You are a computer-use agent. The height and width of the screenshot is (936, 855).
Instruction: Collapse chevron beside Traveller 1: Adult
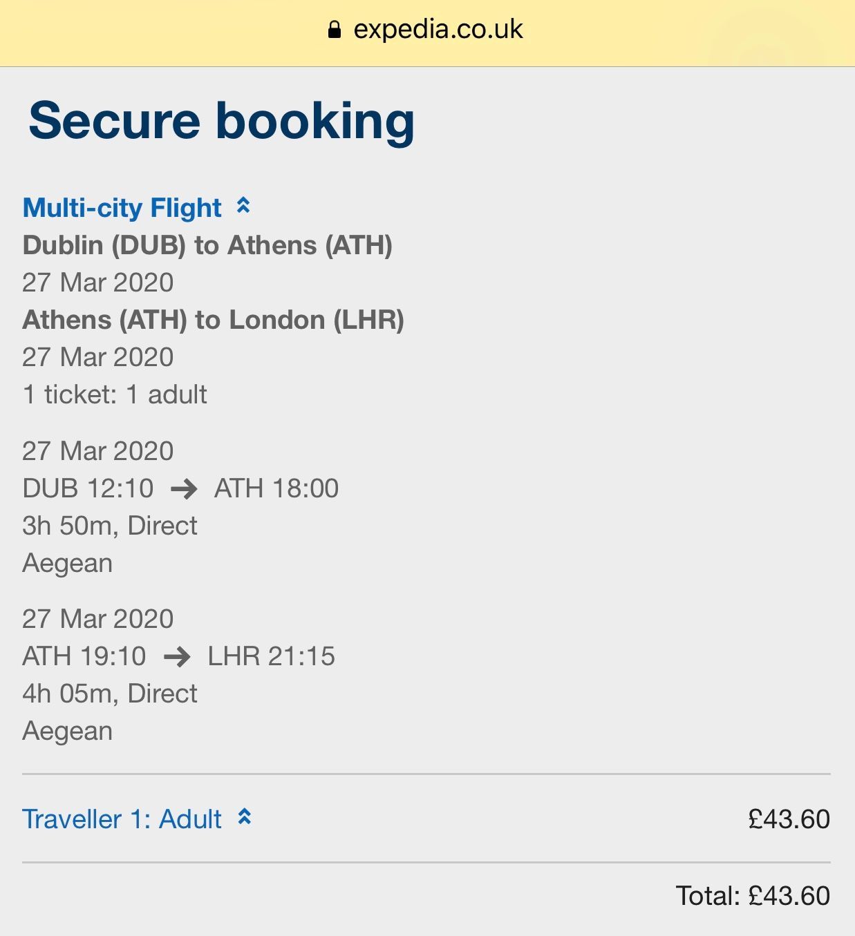[244, 817]
